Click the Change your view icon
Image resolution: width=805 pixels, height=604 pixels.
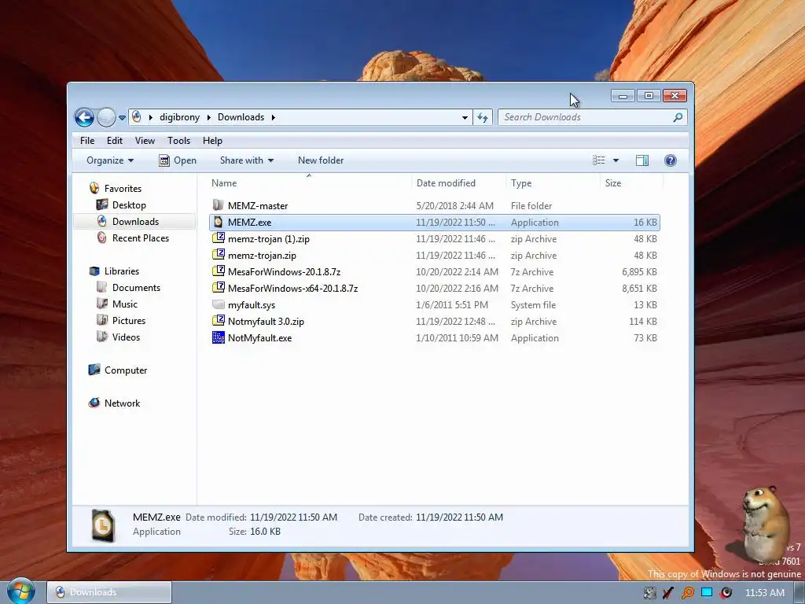[x=598, y=160]
